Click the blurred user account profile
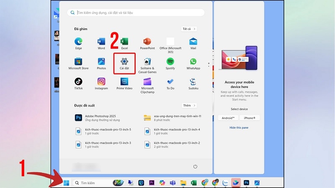Screen dimensions: 335x188 pos(87,167)
